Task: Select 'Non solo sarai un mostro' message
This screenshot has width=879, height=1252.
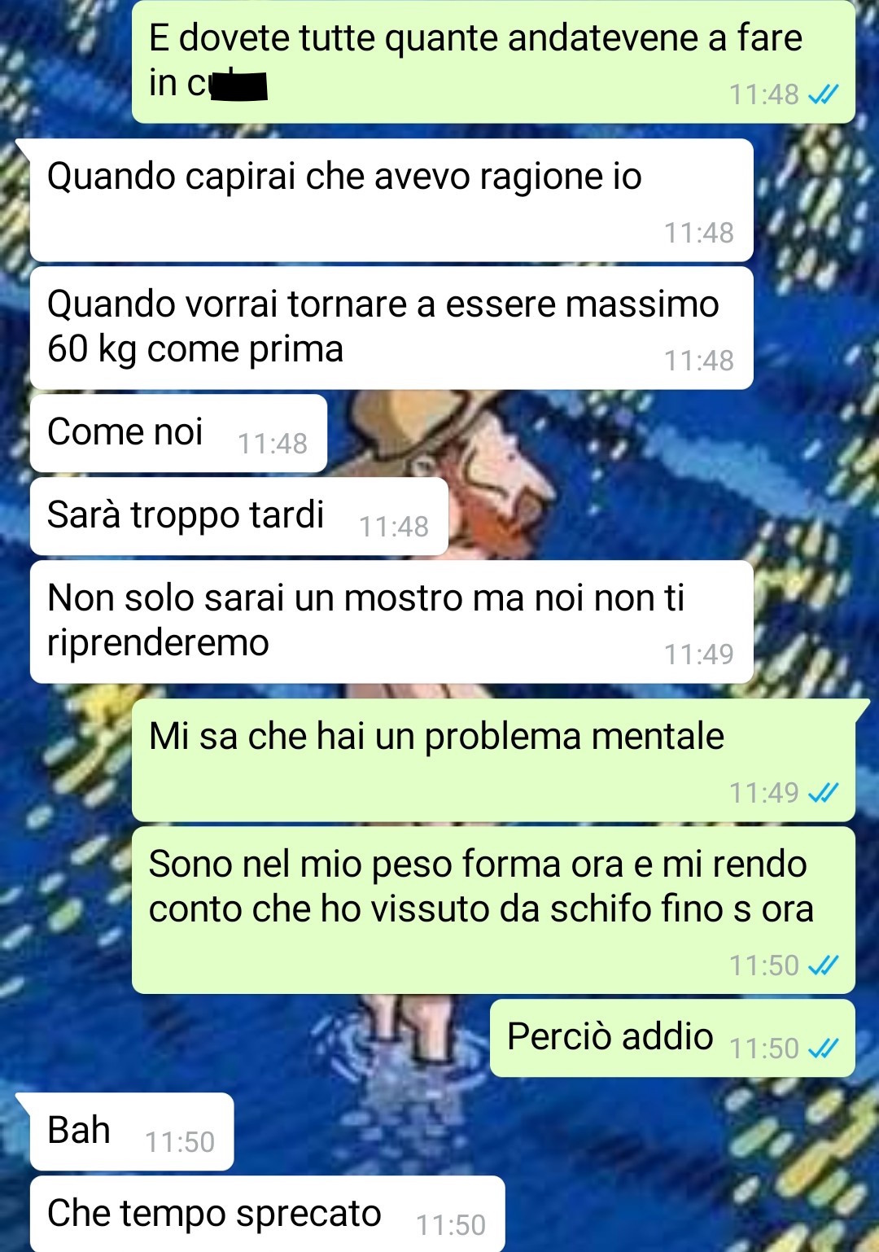Action: [x=391, y=622]
